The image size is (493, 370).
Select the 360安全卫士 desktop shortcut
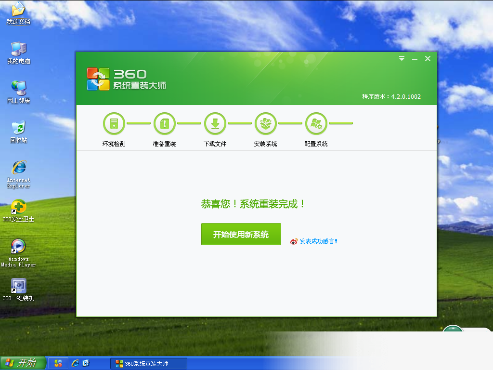19,211
